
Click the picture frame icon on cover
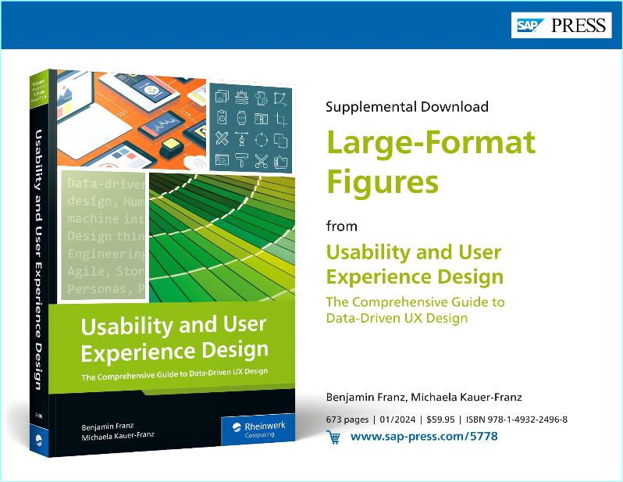click(x=222, y=98)
